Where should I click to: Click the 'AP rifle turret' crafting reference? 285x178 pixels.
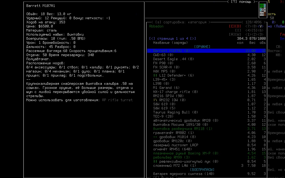pos(117,100)
